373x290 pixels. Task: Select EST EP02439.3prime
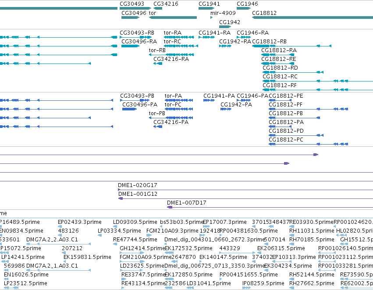tap(80, 222)
